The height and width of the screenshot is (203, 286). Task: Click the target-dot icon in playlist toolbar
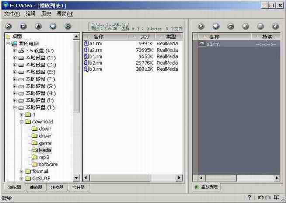pyautogui.click(x=201, y=26)
